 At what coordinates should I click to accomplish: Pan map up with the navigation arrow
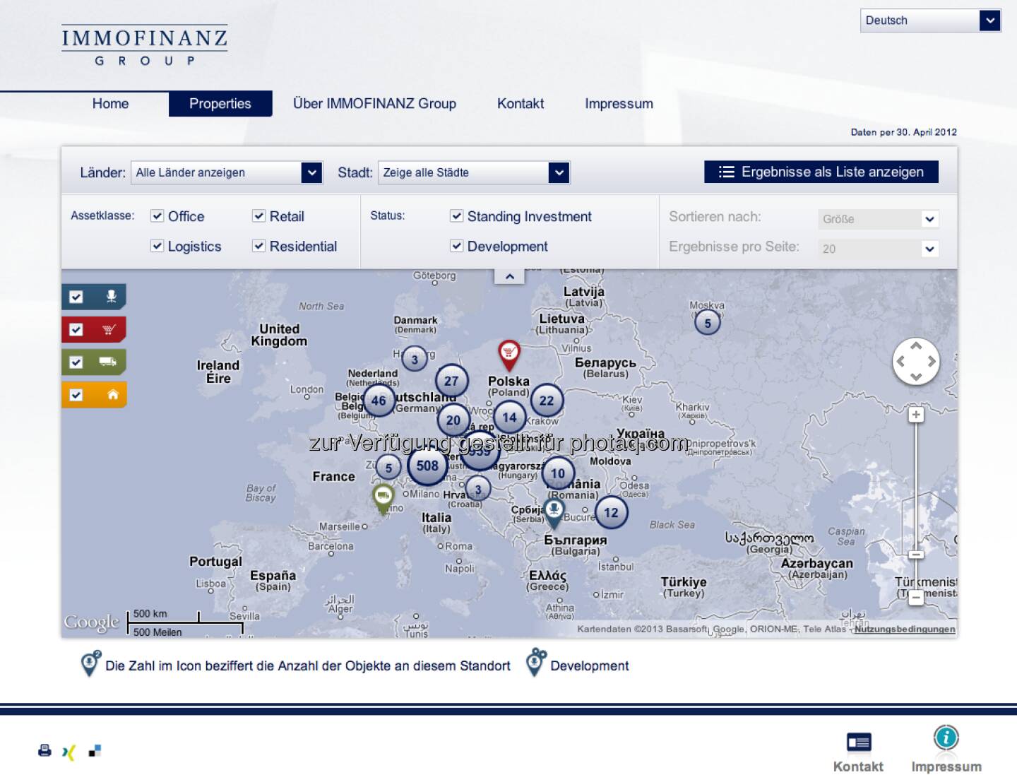[916, 346]
